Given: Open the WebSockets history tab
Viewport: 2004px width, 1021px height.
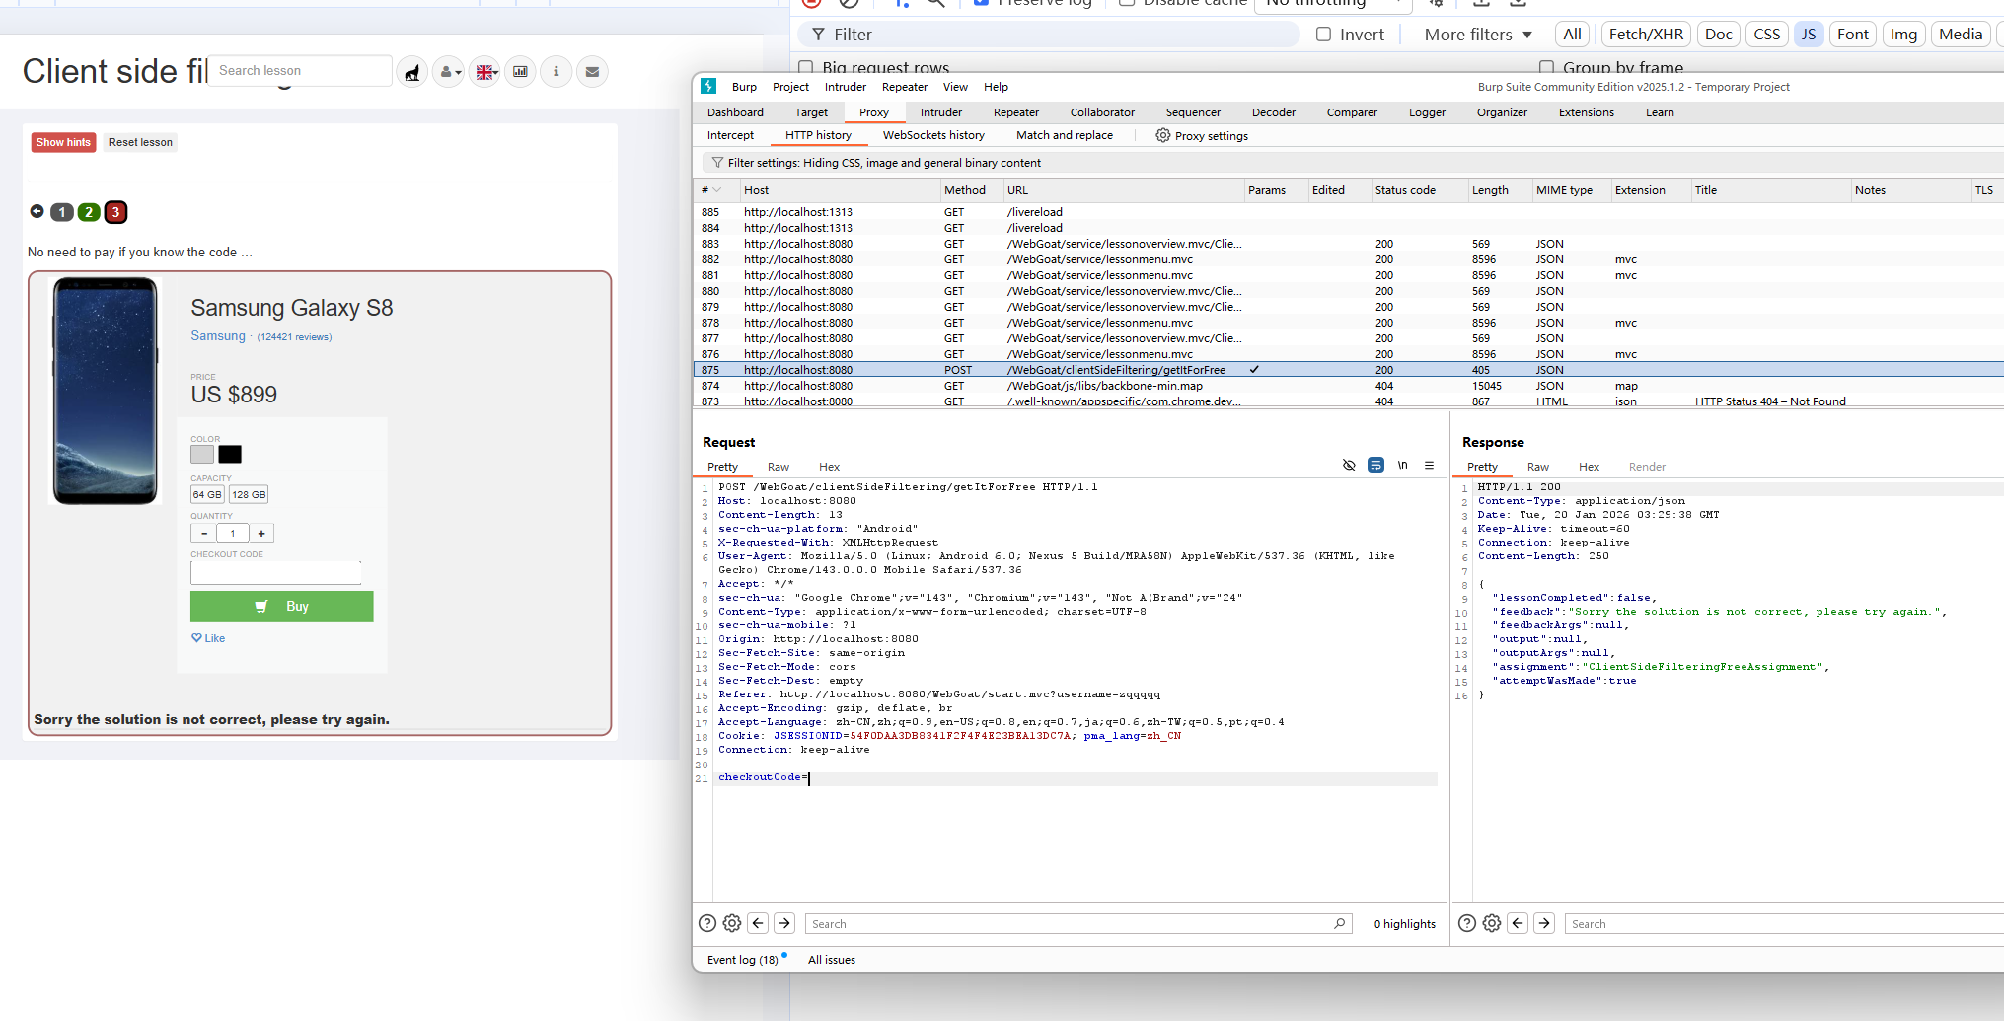Looking at the screenshot, I should [933, 136].
